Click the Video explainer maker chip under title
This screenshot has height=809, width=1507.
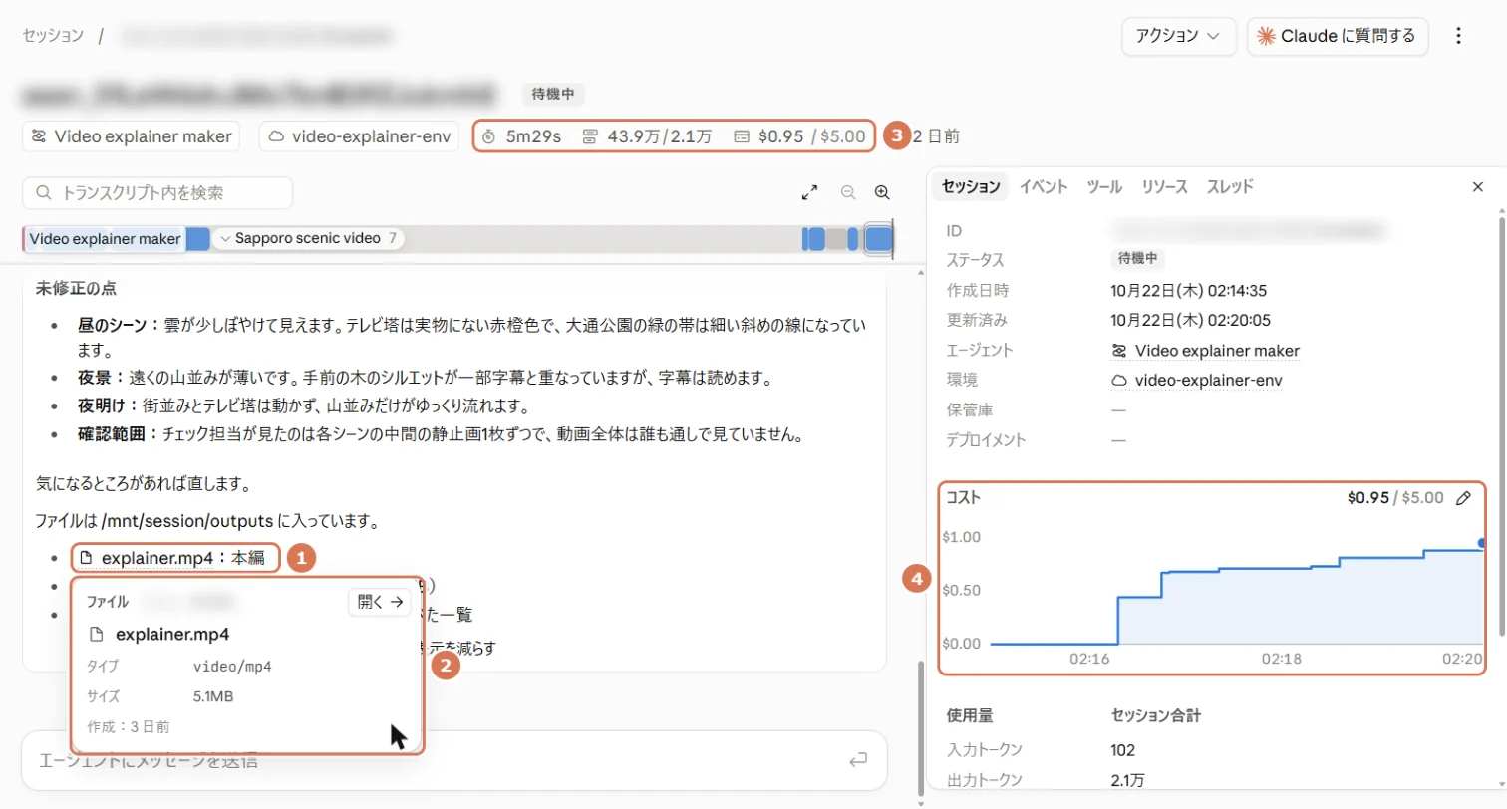click(132, 136)
